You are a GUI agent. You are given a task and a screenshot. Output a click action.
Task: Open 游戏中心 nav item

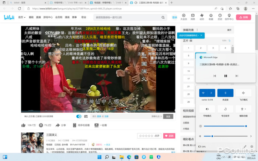pos(48,17)
